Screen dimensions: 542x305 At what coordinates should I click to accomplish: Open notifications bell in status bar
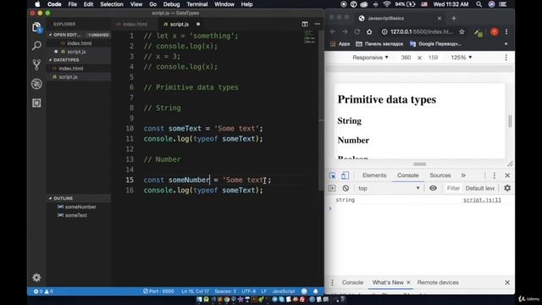(x=315, y=291)
